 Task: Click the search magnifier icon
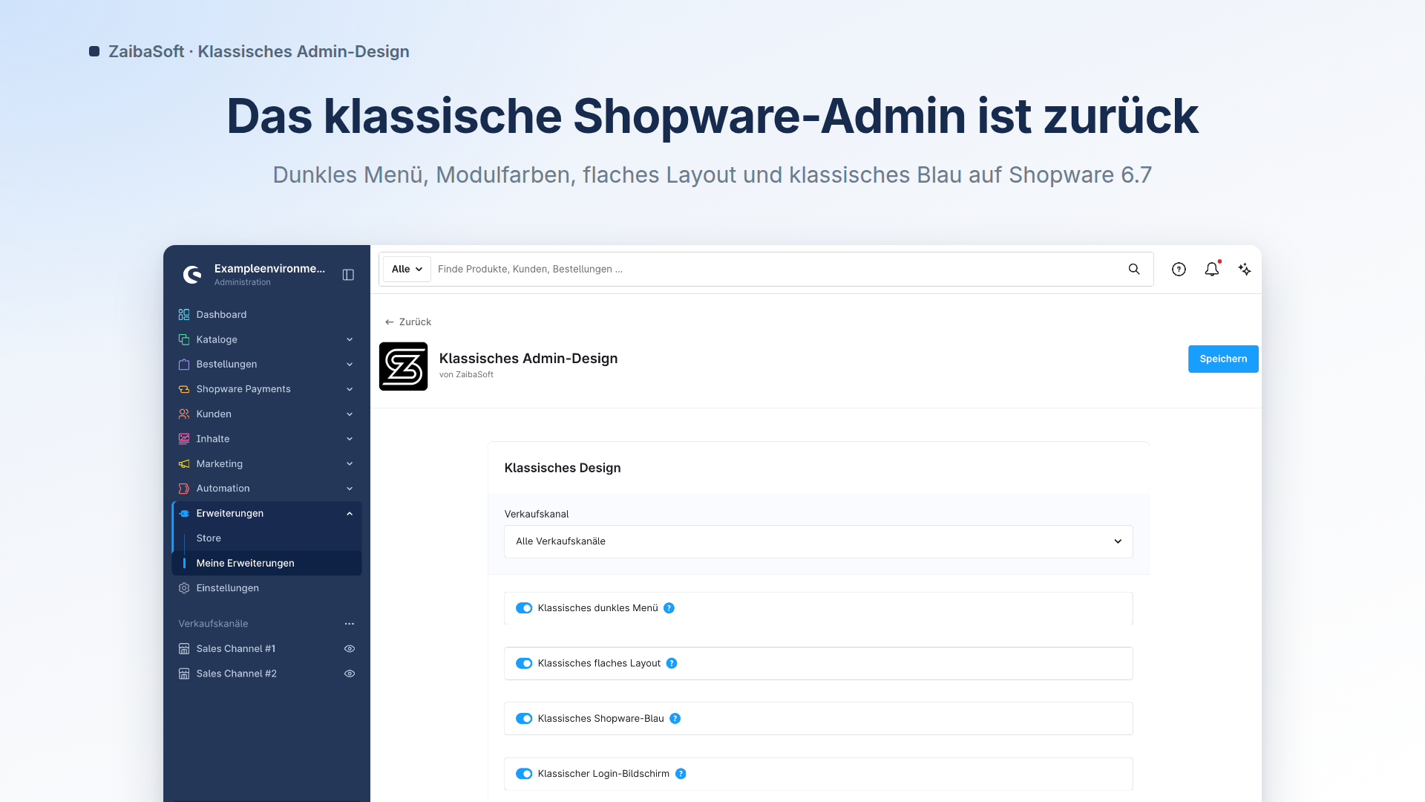tap(1134, 269)
